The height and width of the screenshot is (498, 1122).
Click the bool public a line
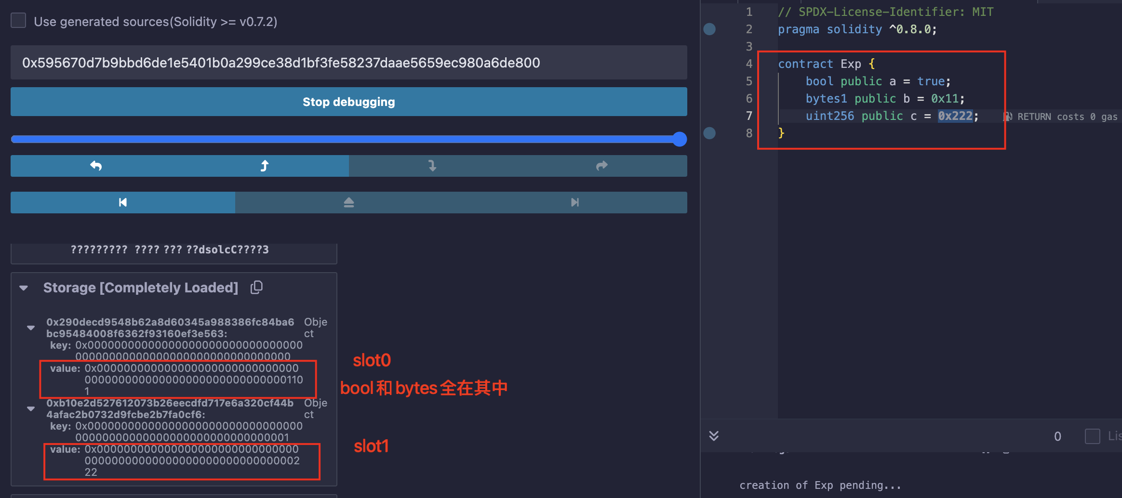[x=878, y=81]
